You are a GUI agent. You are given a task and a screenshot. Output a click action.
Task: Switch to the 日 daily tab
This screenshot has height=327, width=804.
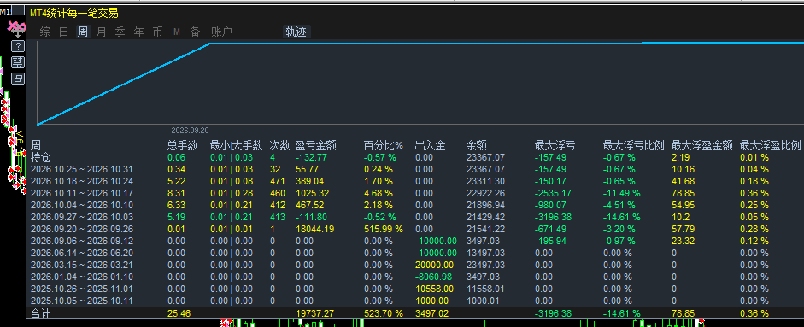click(x=63, y=32)
